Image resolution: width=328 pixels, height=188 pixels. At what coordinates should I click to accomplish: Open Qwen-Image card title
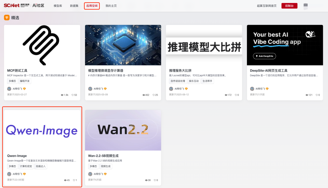coord(17,156)
